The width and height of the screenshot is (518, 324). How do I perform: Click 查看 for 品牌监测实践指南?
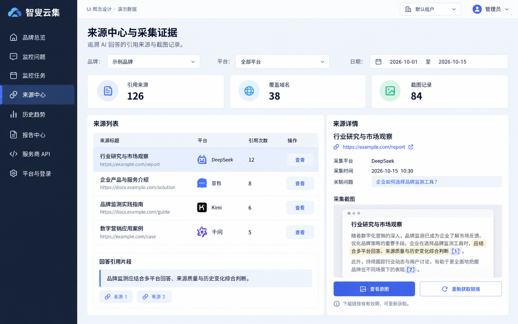(300, 207)
